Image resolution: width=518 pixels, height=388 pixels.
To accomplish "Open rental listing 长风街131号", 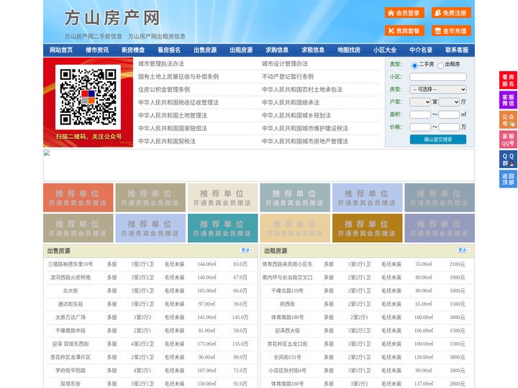I will 287,357.
